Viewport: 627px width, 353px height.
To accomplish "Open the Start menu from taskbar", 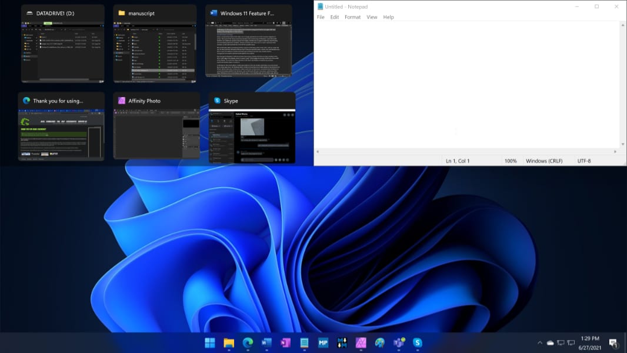I will tap(210, 342).
